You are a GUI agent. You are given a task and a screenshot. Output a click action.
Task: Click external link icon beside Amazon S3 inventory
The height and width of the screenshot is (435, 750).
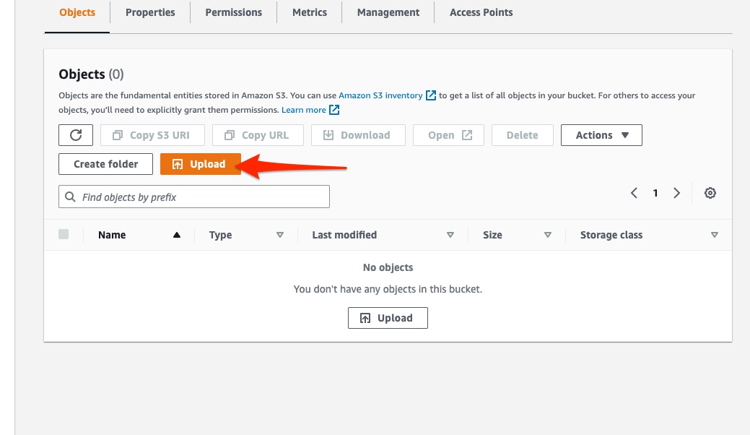click(x=431, y=95)
